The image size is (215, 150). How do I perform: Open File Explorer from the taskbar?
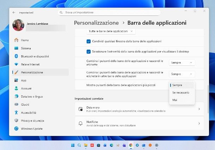point(86,145)
